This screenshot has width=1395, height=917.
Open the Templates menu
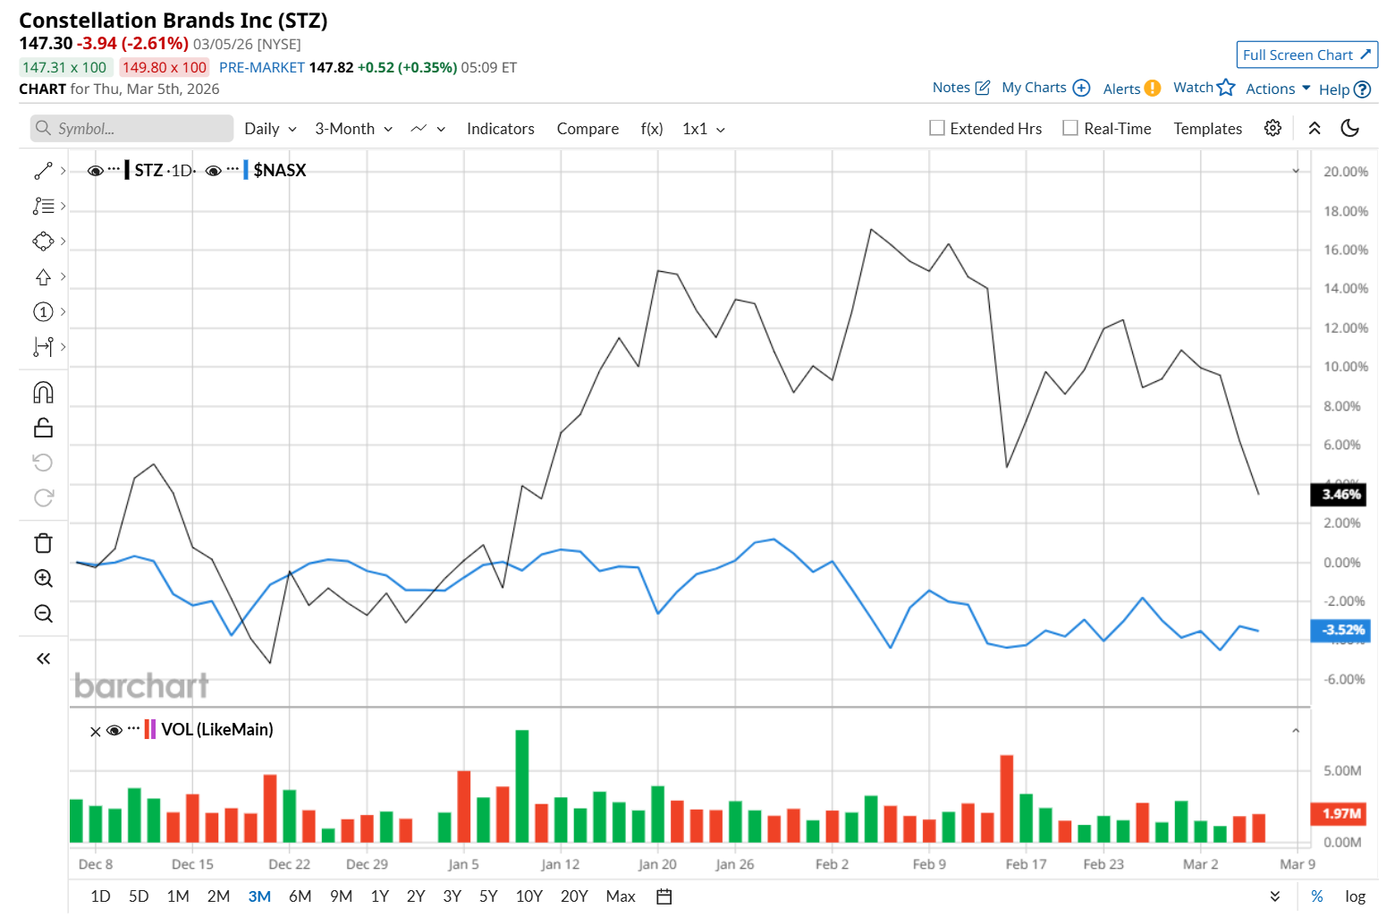[1208, 129]
